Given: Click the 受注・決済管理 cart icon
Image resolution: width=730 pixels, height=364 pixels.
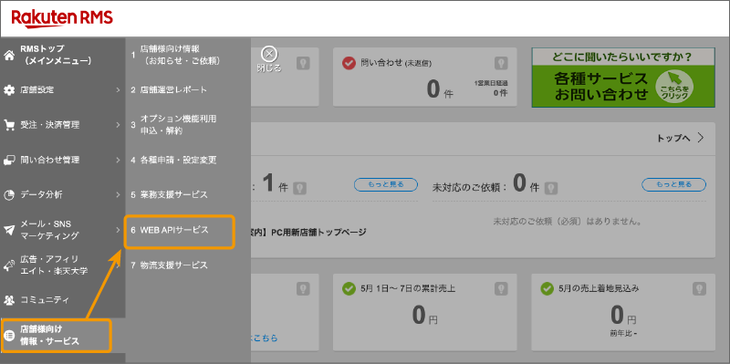Looking at the screenshot, I should (9, 125).
